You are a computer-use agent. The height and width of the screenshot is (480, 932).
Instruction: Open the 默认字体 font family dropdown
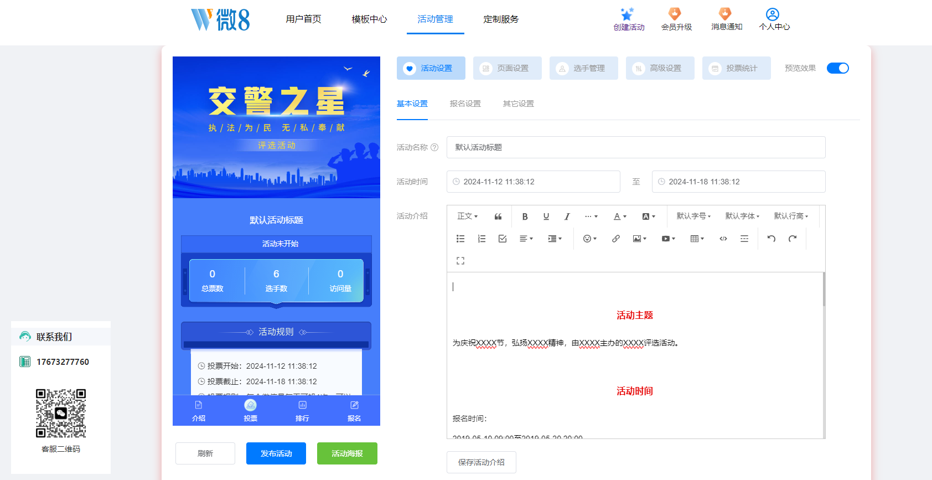point(742,216)
